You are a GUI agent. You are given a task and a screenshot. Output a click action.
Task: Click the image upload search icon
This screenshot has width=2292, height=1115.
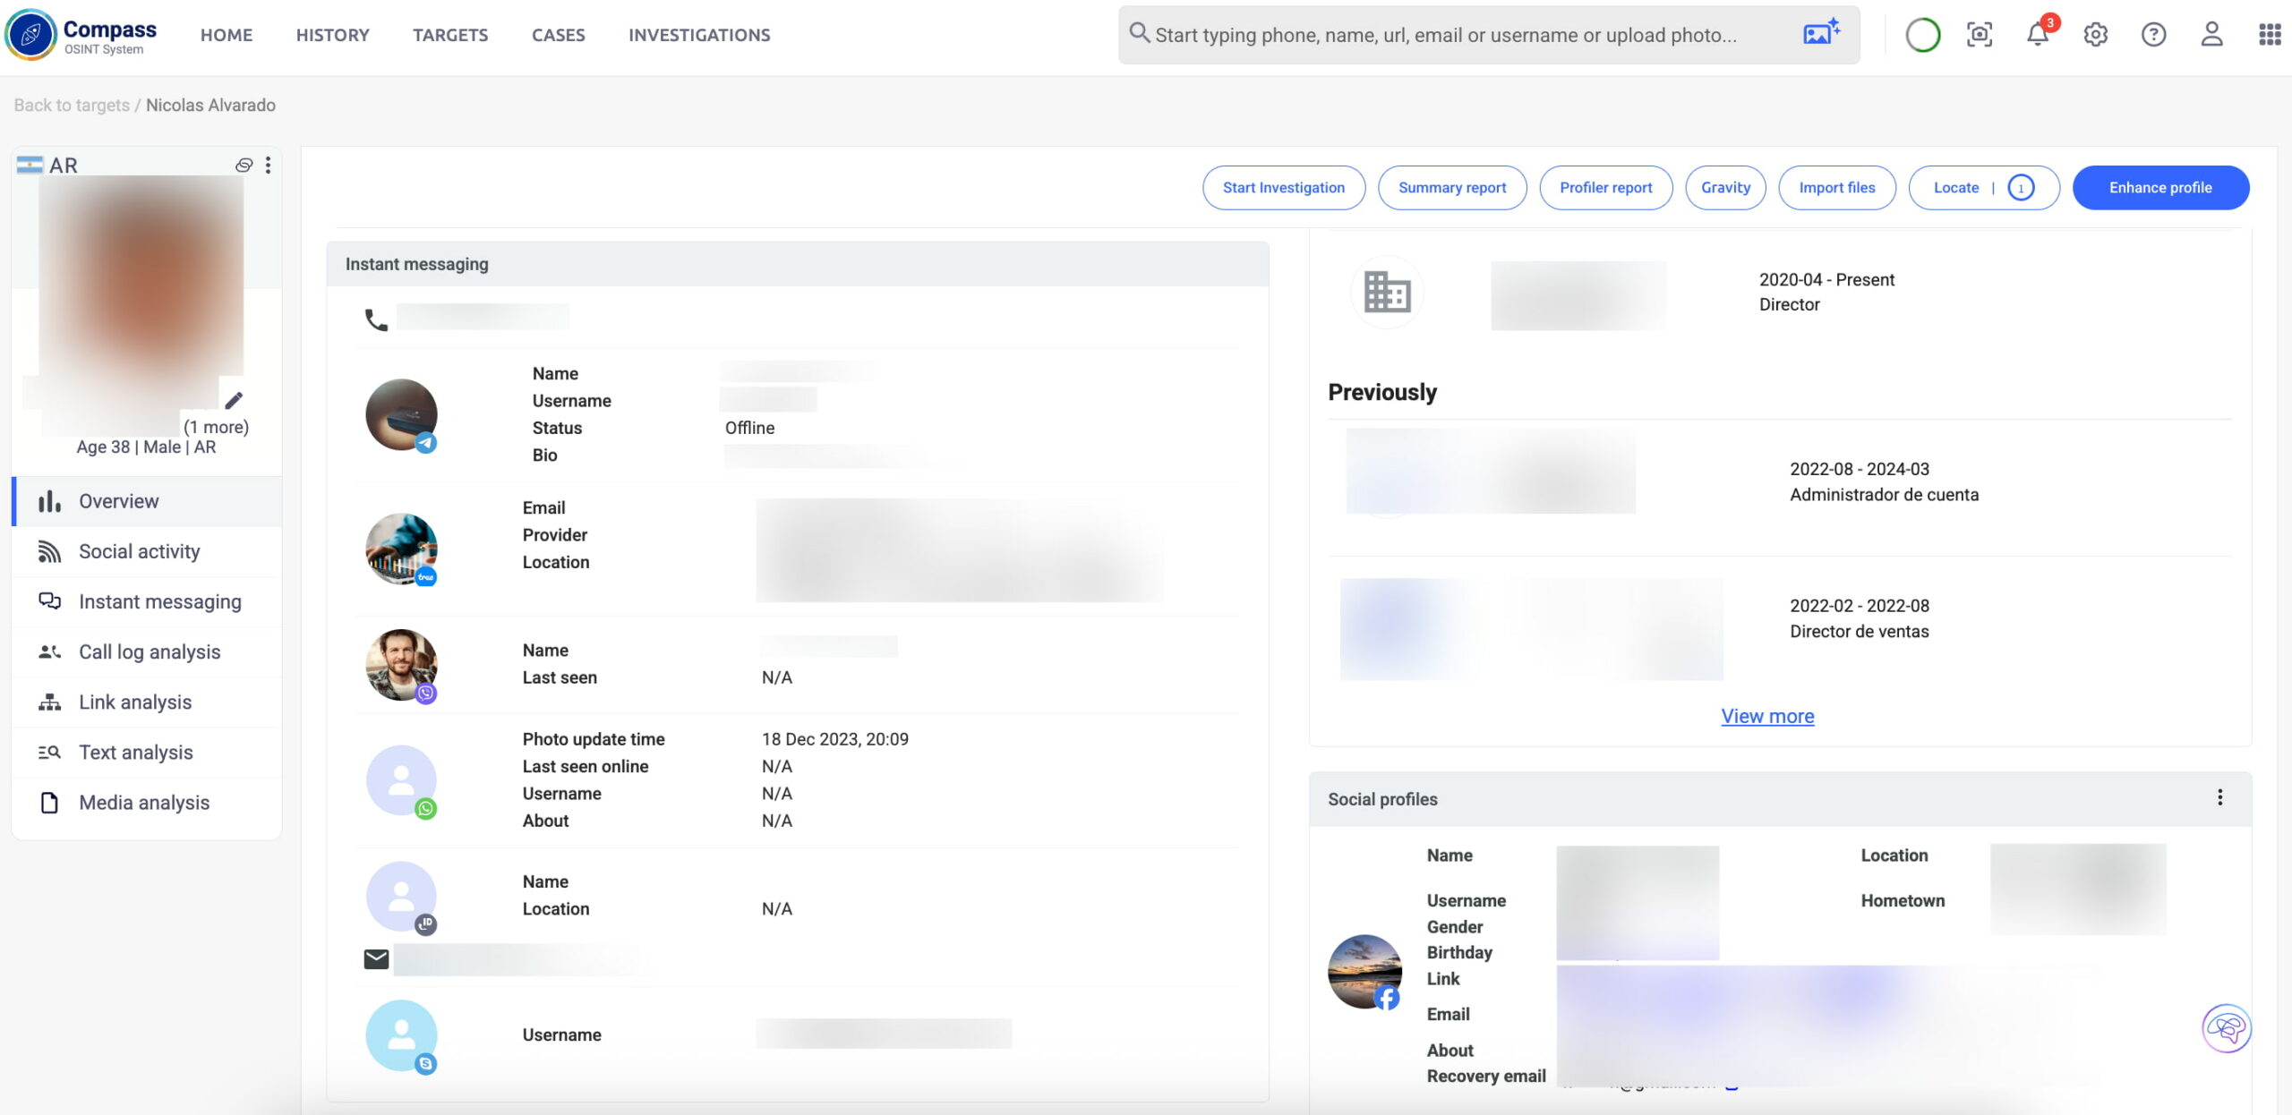(1821, 33)
